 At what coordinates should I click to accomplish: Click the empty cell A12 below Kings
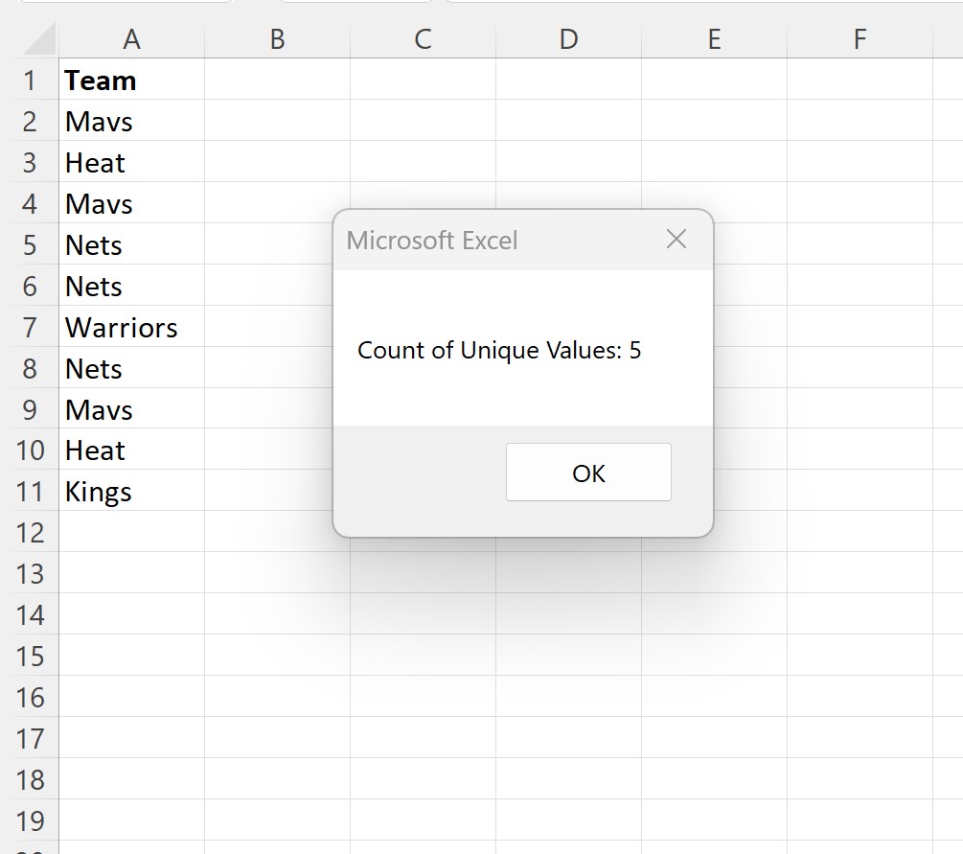(x=131, y=532)
